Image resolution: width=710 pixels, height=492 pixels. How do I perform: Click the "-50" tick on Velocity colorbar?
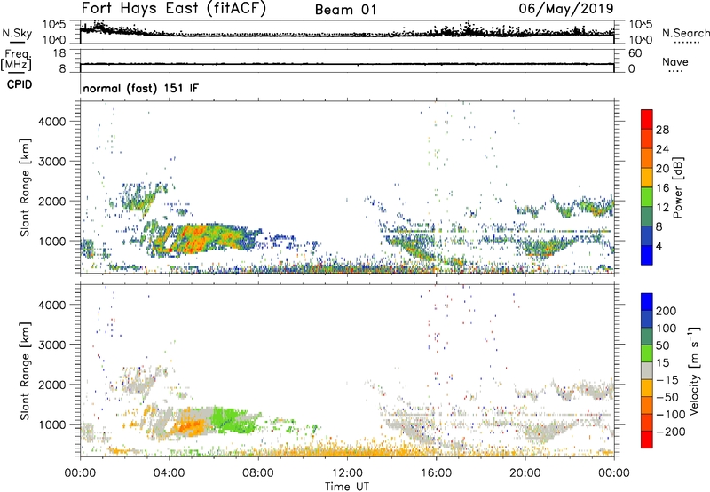click(x=667, y=397)
